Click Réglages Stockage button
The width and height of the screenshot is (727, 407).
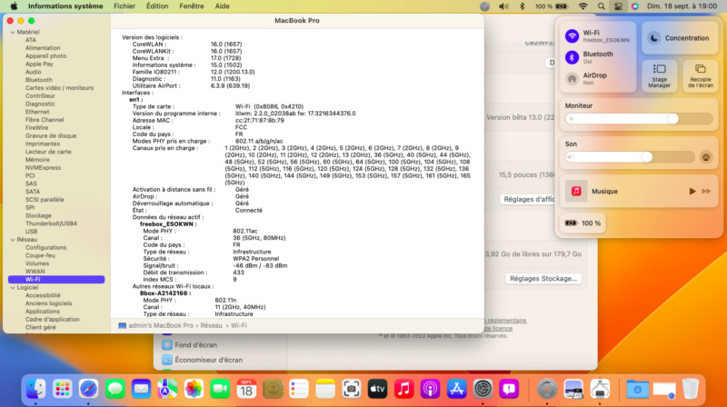tap(543, 279)
